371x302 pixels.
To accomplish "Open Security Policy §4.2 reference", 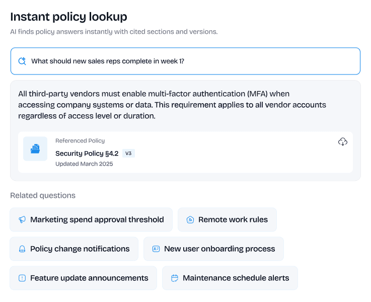I will coord(87,154).
